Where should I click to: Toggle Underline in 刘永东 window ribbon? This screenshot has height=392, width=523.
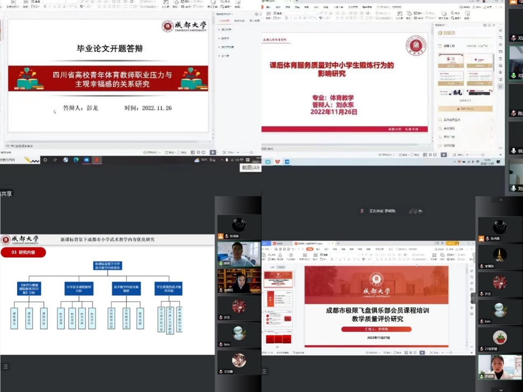[x=296, y=18]
